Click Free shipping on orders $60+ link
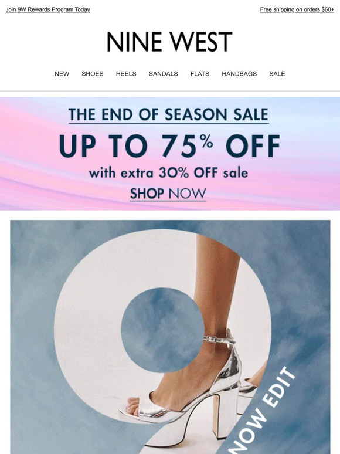 click(297, 9)
